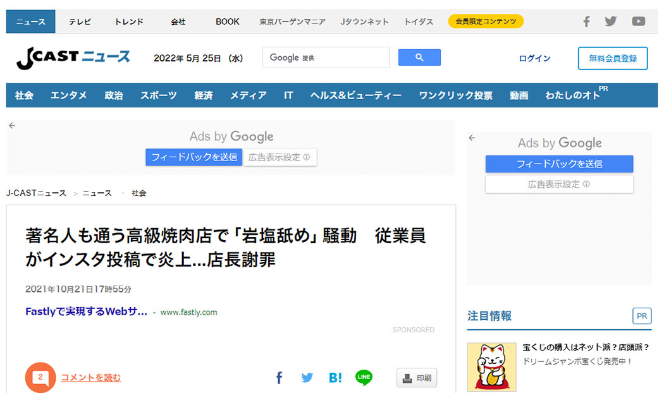Click the back arrow on left ad banner

(12, 126)
